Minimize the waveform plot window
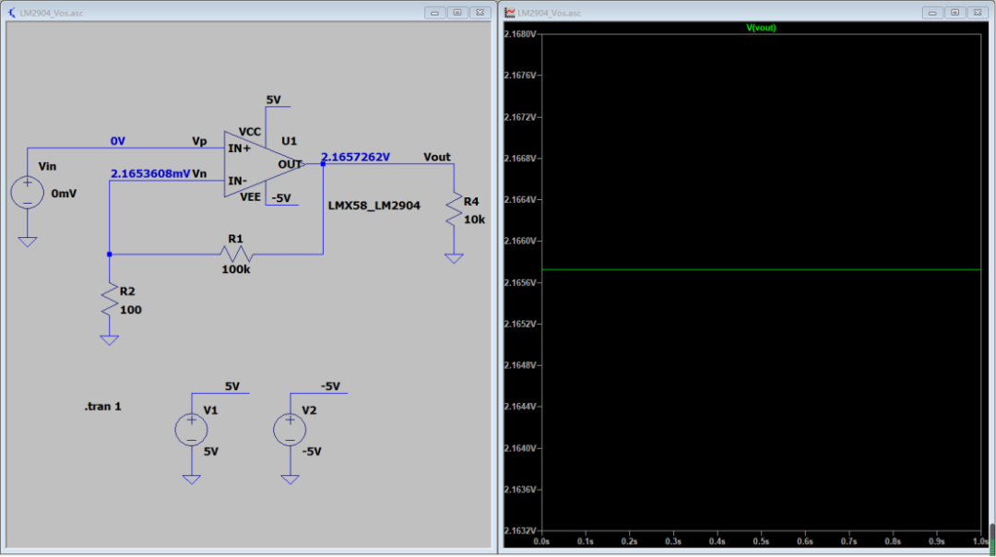Viewport: 996px width, 557px height. (x=932, y=13)
